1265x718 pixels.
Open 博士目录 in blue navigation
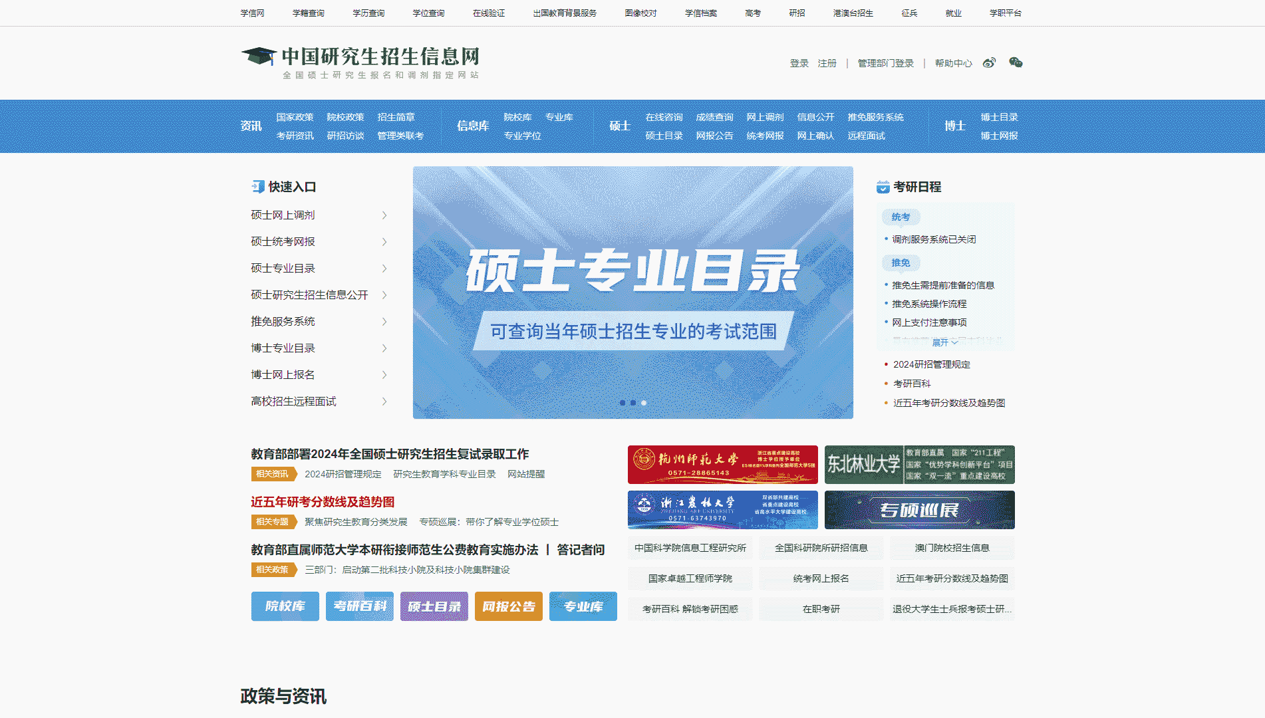(999, 117)
